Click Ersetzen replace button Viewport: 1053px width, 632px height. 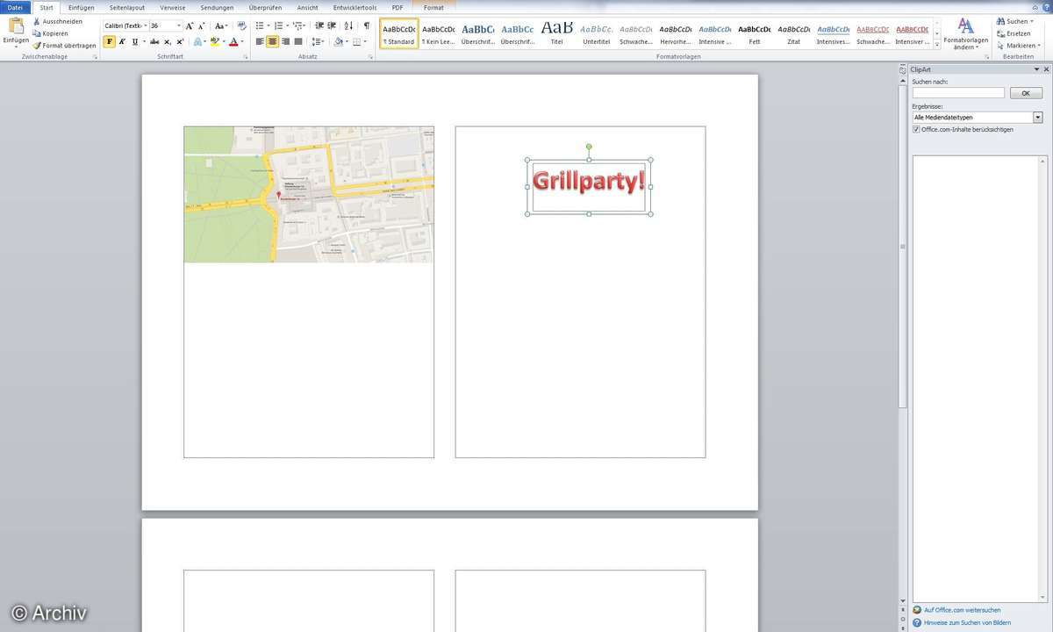(x=1014, y=33)
